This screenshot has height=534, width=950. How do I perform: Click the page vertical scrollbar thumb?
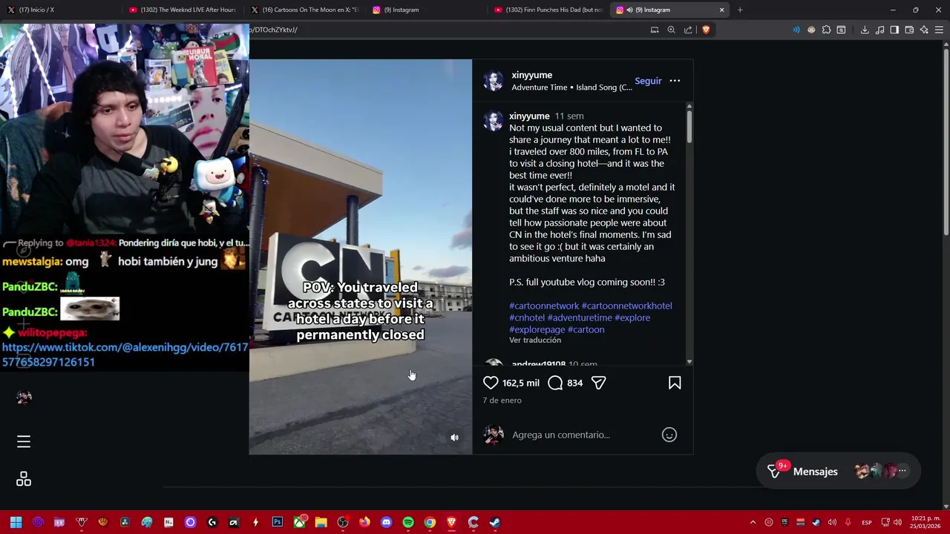(945, 141)
